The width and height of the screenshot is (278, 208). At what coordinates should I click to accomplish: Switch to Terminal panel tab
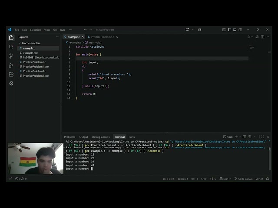[119, 137]
